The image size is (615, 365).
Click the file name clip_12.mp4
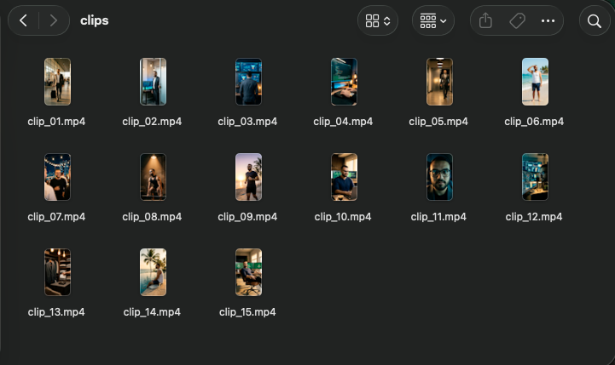click(534, 217)
